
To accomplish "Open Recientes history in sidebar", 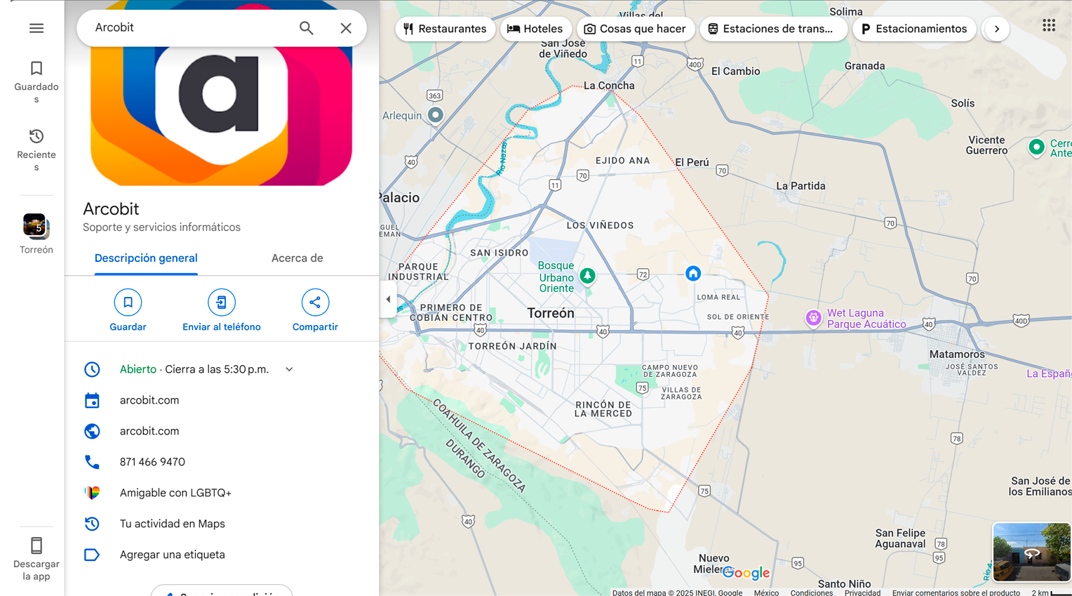I will click(36, 150).
